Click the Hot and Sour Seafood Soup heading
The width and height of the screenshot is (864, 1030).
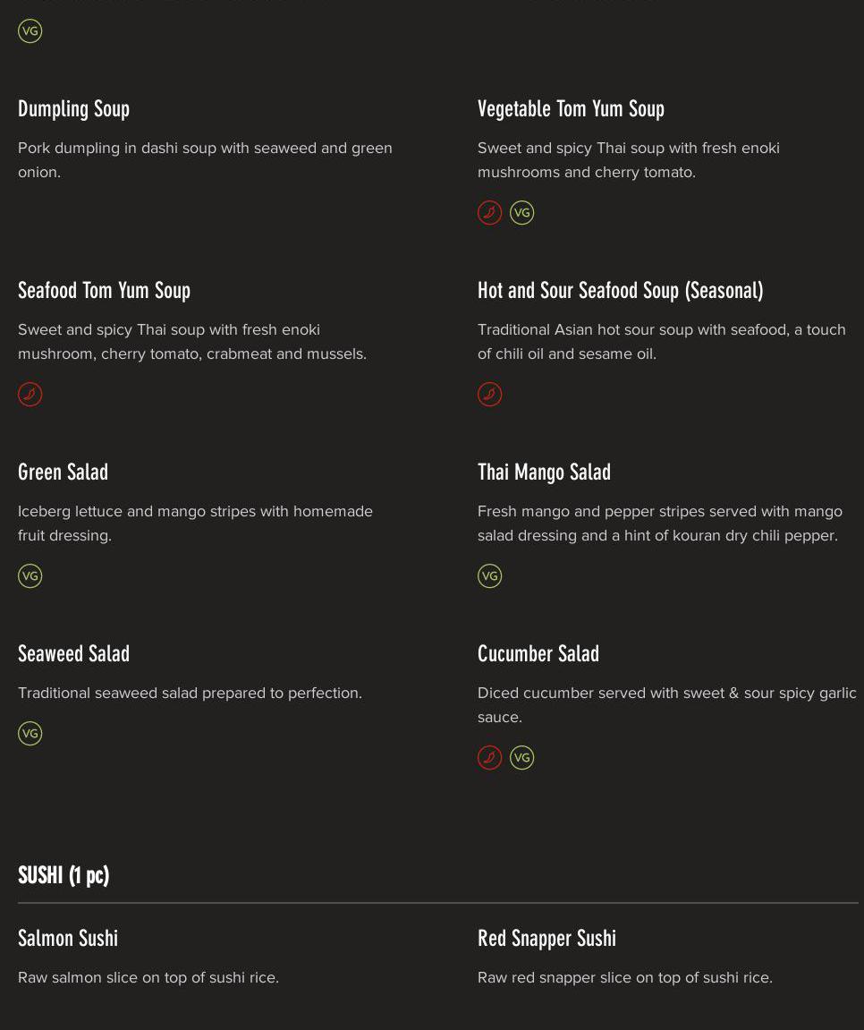tap(620, 291)
